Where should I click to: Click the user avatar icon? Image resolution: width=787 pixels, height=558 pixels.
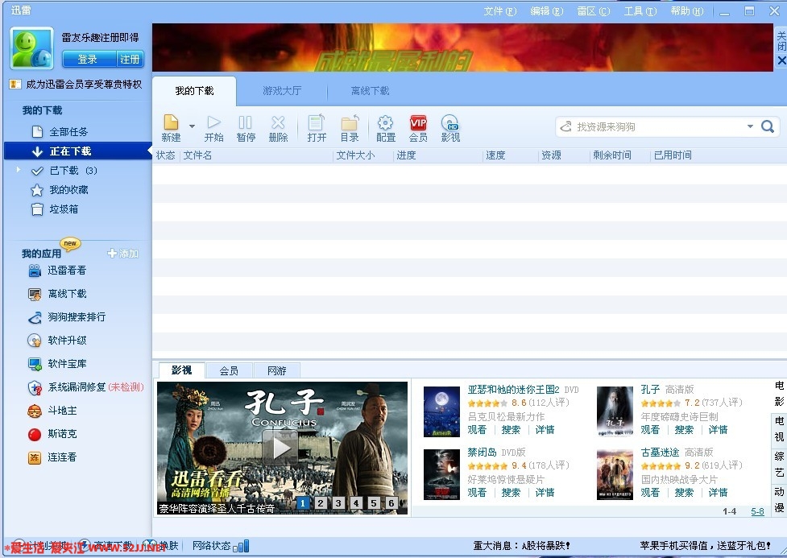tap(31, 48)
